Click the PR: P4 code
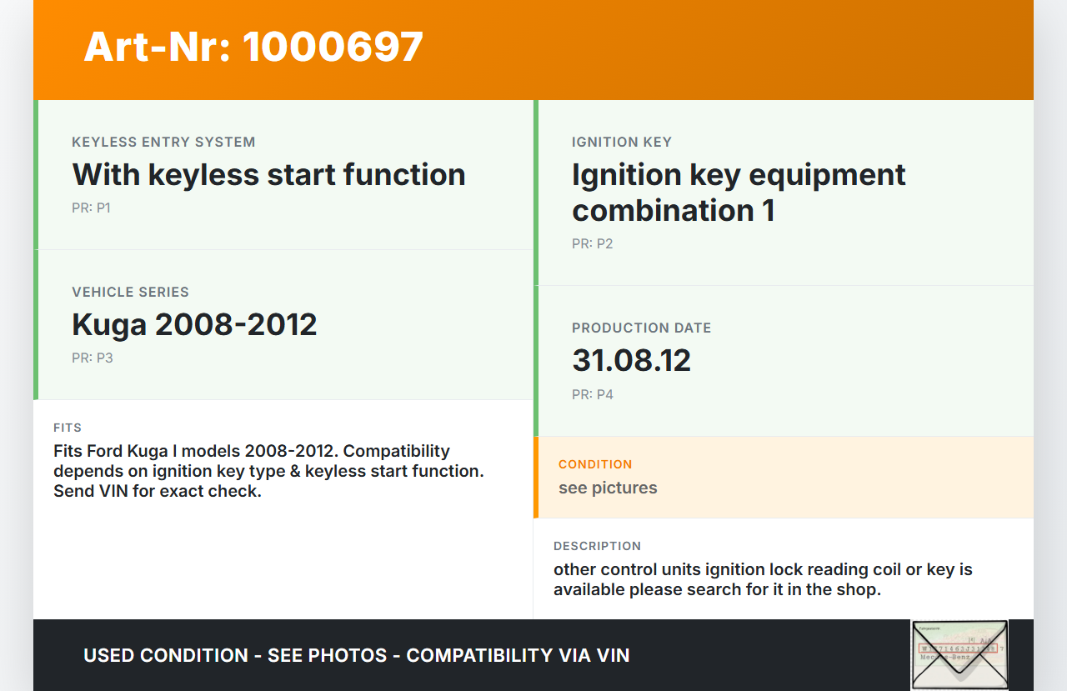The height and width of the screenshot is (691, 1067). [x=592, y=395]
